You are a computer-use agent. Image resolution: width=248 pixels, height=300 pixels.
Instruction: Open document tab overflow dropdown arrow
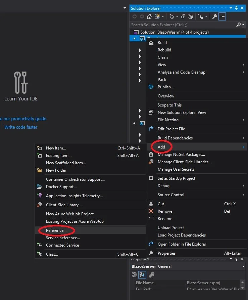[125, 8]
